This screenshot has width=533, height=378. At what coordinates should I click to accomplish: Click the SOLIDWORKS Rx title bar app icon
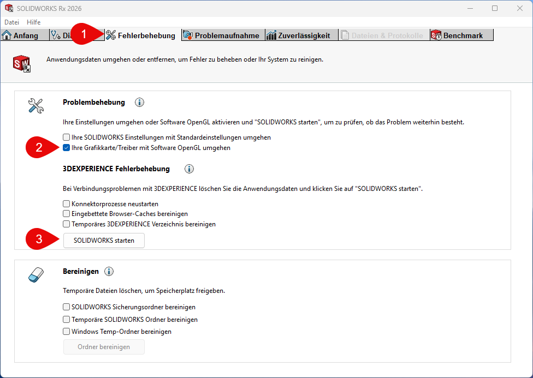(9, 8)
